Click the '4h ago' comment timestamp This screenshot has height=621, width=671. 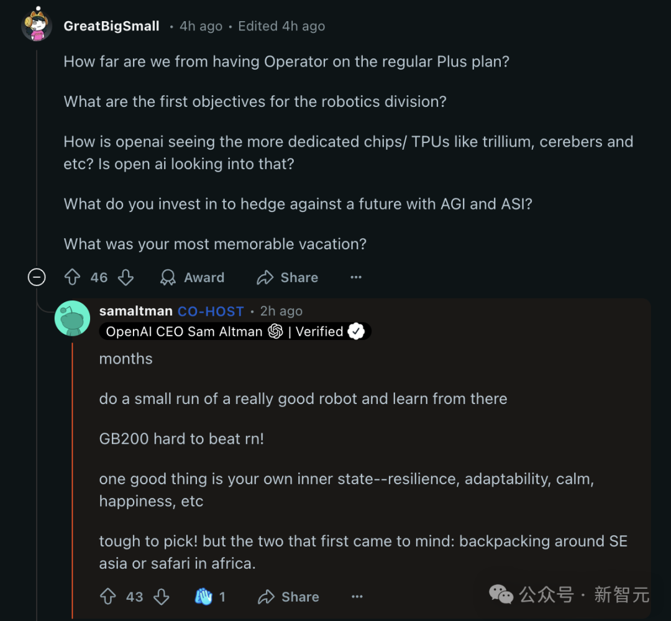coord(201,26)
